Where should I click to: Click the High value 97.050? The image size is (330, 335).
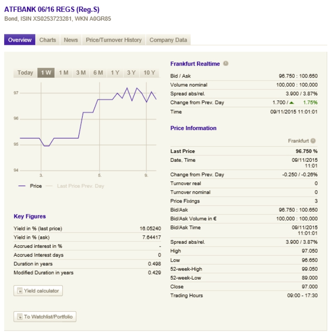[310, 251]
